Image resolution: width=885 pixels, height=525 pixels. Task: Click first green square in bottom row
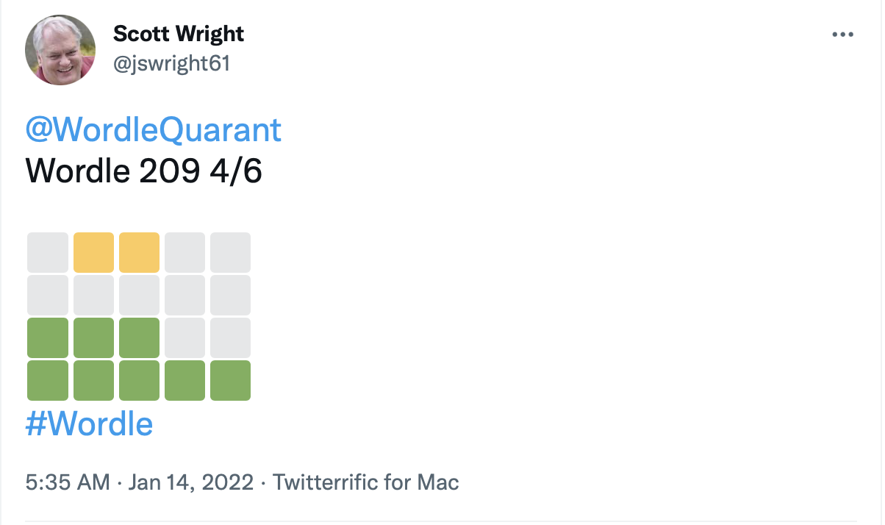pos(48,381)
